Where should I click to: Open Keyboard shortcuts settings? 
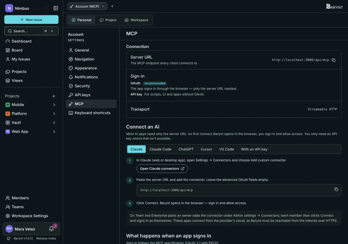tap(91, 113)
